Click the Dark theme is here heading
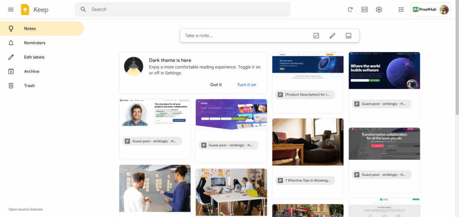This screenshot has height=217, width=459. click(x=170, y=60)
